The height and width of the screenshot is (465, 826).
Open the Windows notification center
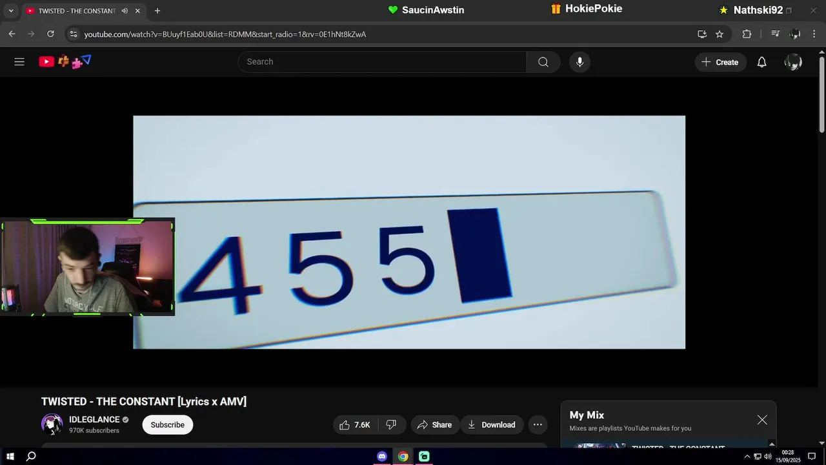click(x=812, y=457)
